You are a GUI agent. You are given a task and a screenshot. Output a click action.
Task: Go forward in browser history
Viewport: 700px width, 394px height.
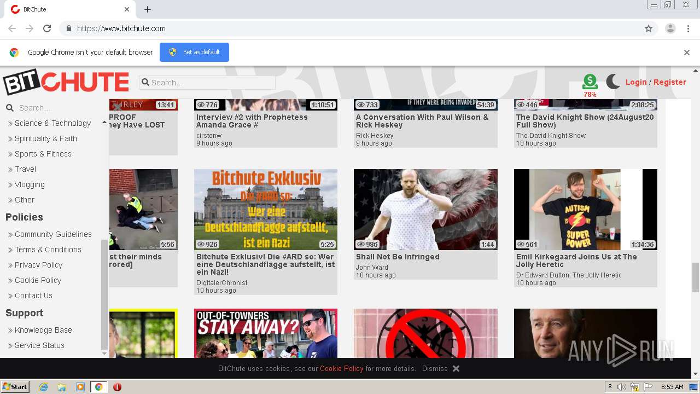point(30,28)
